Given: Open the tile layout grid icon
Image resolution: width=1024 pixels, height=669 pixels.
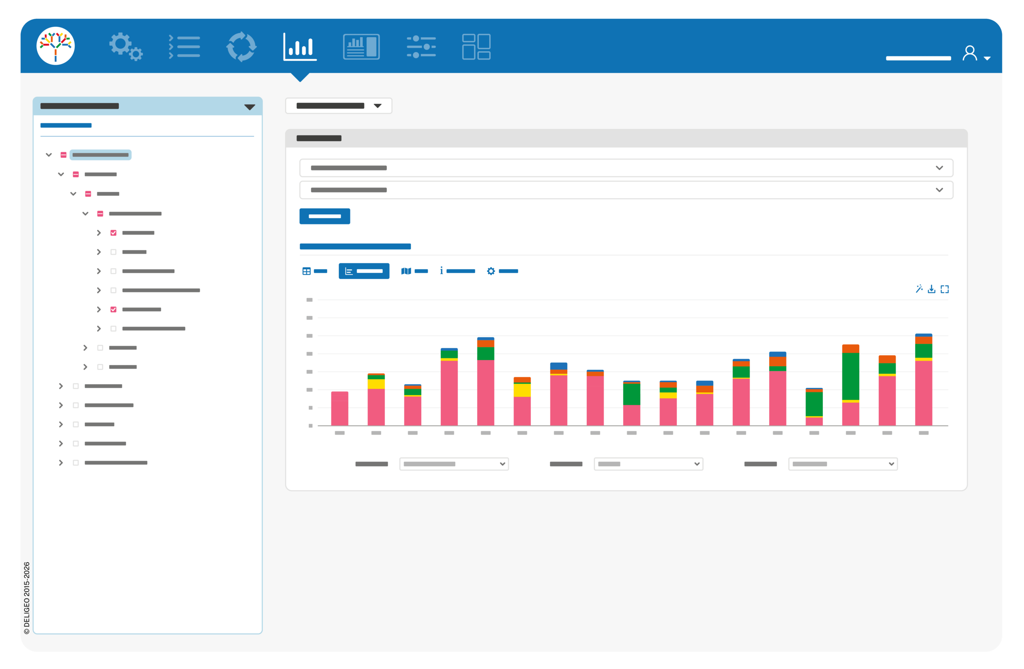Looking at the screenshot, I should coord(476,46).
